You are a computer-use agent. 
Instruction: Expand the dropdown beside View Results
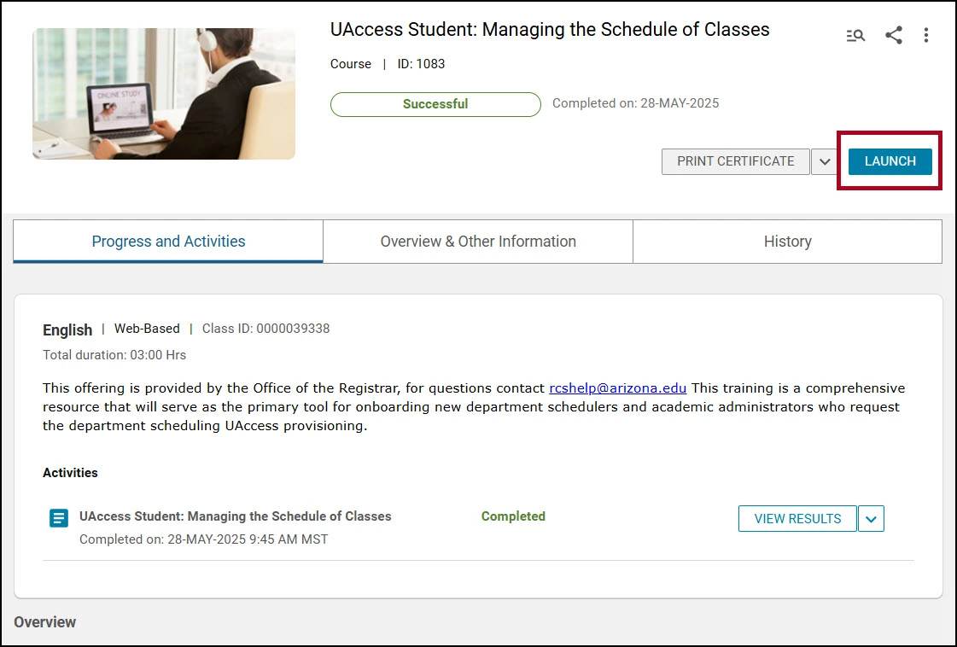tap(871, 519)
